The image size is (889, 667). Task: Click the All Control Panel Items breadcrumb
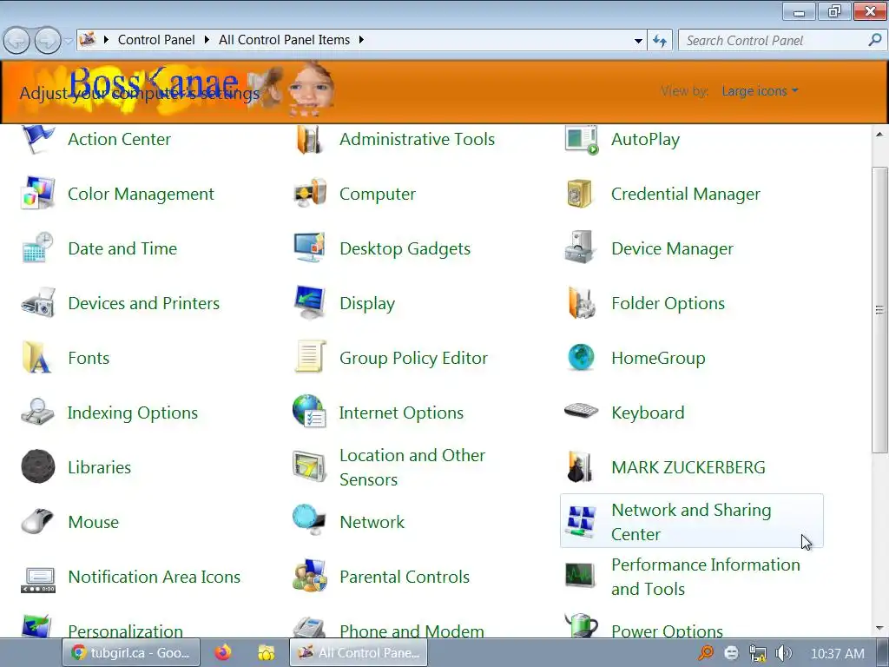click(284, 40)
